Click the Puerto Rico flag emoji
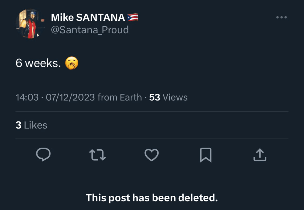This screenshot has width=304, height=210. [132, 17]
